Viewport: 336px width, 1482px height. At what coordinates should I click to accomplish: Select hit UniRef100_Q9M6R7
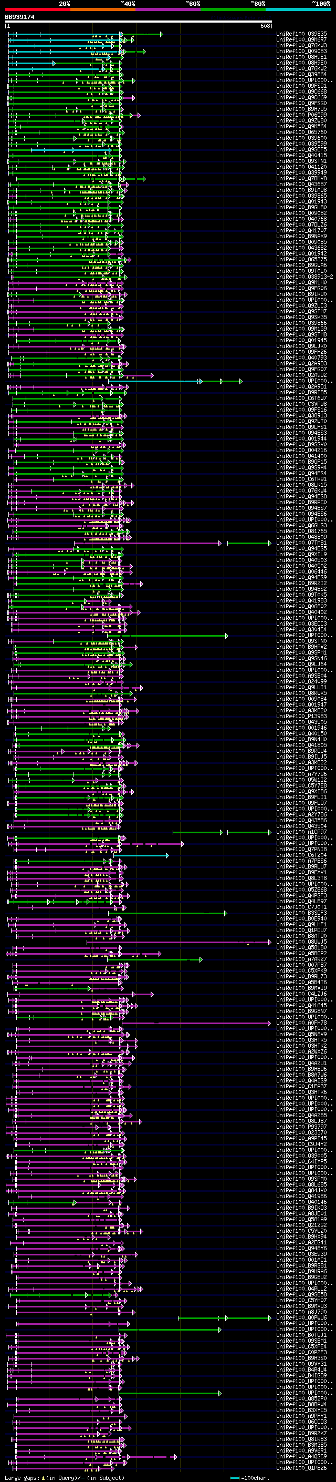click(301, 40)
